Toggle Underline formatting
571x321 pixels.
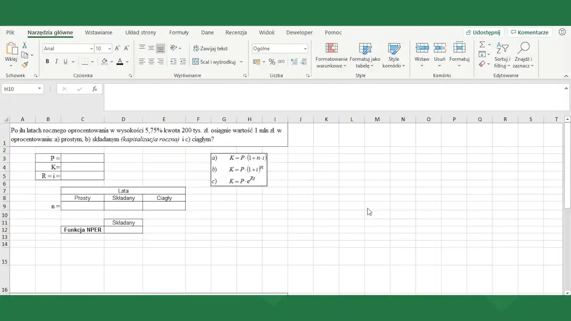click(x=66, y=62)
